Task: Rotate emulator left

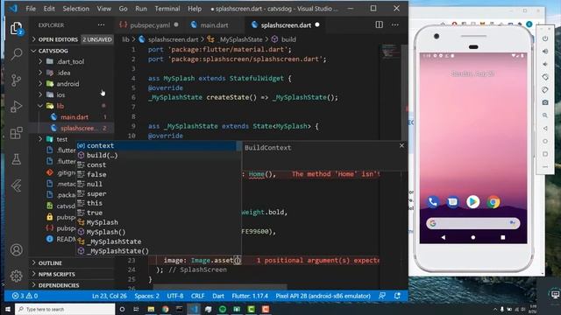Action: click(x=545, y=77)
